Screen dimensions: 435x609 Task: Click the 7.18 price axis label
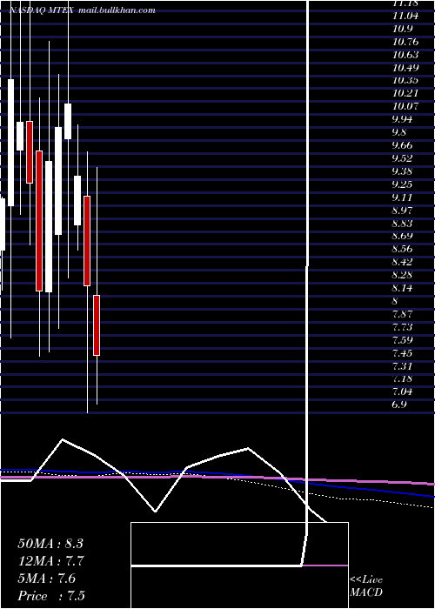pyautogui.click(x=402, y=378)
